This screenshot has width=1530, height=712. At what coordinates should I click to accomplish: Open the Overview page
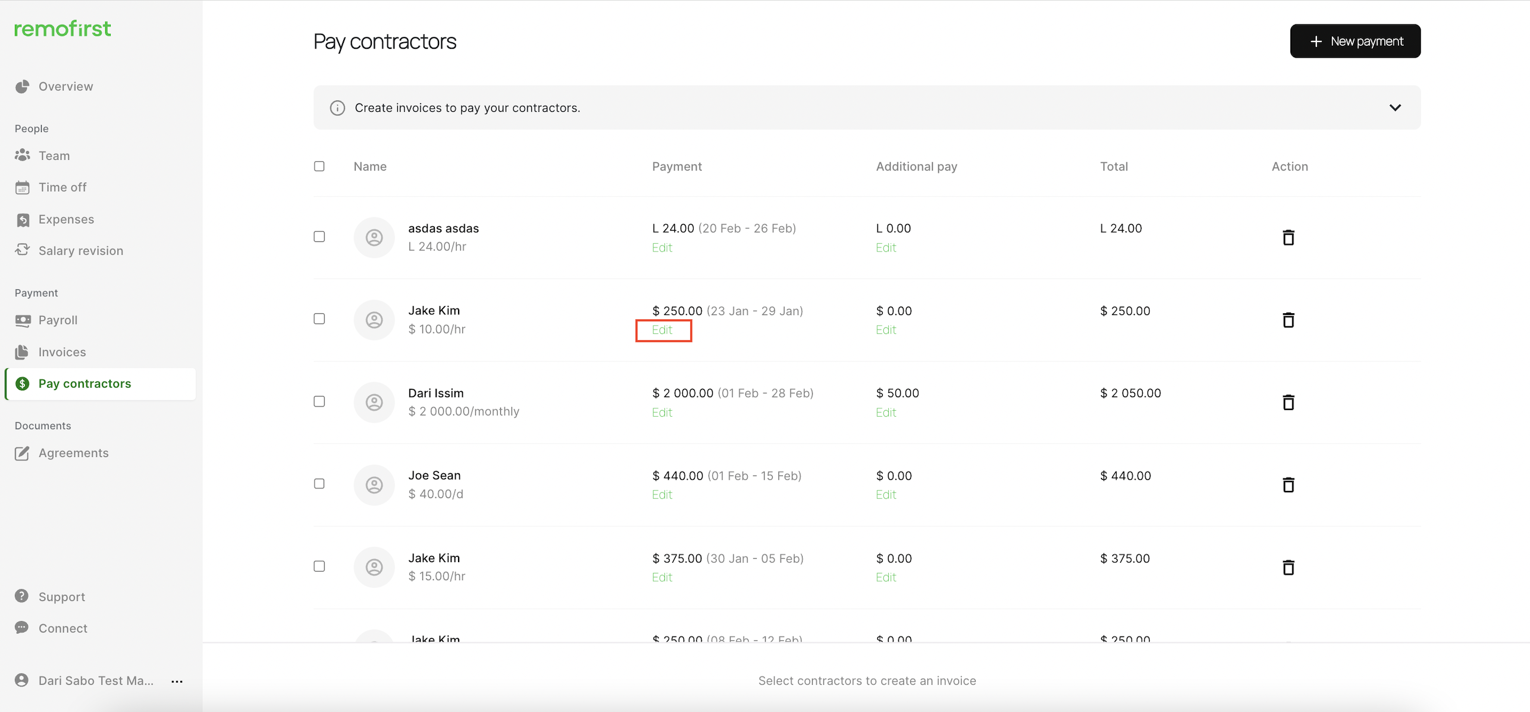click(66, 87)
